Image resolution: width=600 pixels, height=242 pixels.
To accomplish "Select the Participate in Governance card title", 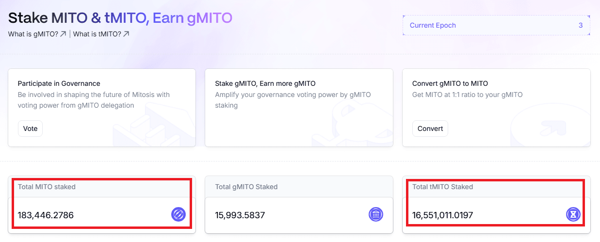I will coord(59,83).
